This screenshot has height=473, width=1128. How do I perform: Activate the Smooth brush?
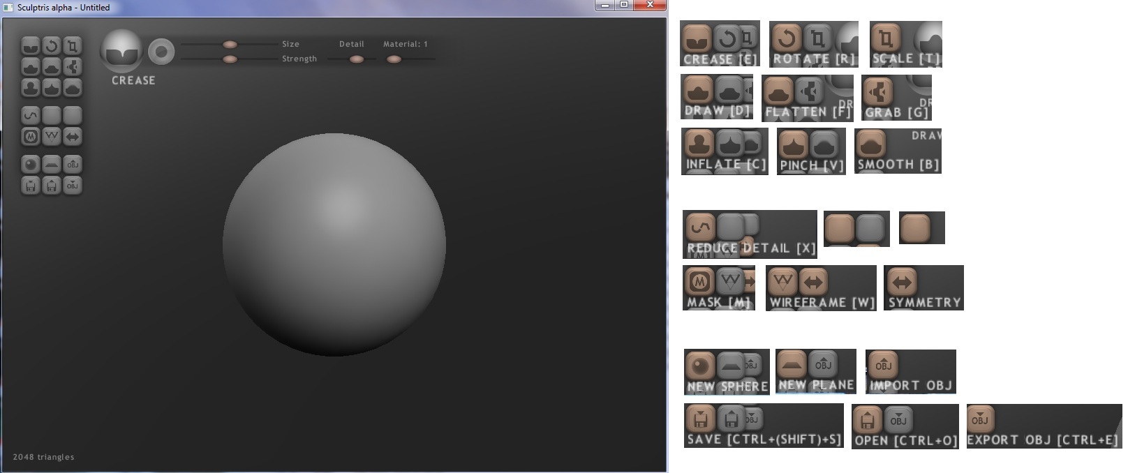pos(73,88)
